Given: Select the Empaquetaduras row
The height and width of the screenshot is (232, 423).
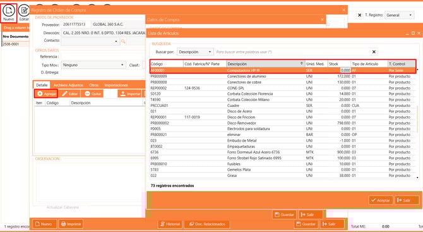Looking at the screenshot, I should point(282,147).
